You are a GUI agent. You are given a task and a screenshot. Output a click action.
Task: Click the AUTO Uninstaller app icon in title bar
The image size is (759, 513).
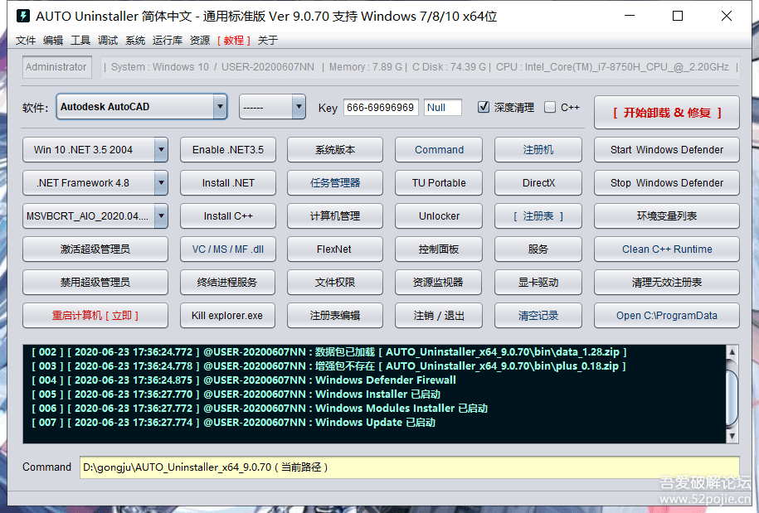(22, 16)
